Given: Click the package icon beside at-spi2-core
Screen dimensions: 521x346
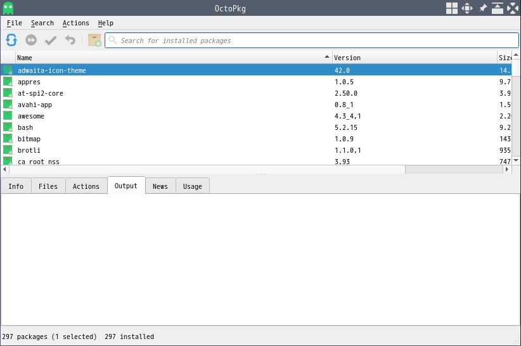Looking at the screenshot, I should point(8,93).
